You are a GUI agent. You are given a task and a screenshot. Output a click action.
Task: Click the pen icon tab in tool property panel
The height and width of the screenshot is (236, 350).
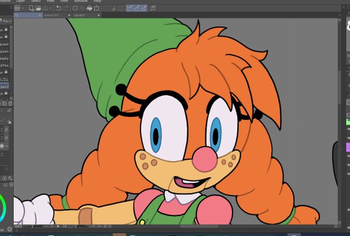coord(9,110)
